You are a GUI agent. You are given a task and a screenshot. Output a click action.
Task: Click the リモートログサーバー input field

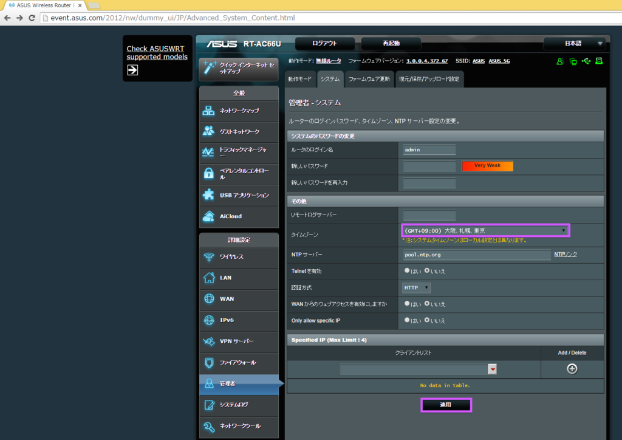[x=429, y=215]
